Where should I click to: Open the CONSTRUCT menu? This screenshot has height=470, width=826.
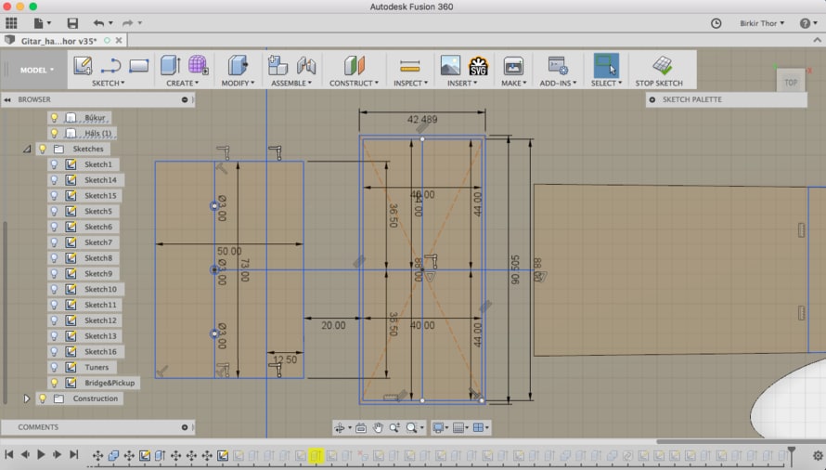pyautogui.click(x=354, y=83)
